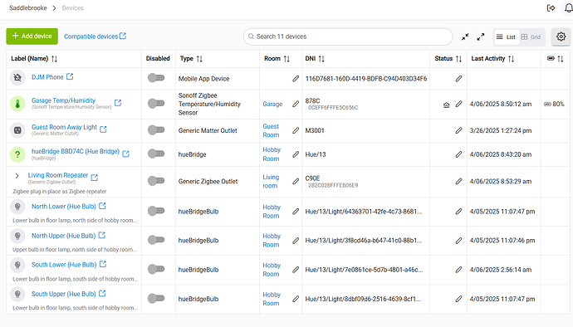Open Living Room Repeater external link icon

click(95, 178)
